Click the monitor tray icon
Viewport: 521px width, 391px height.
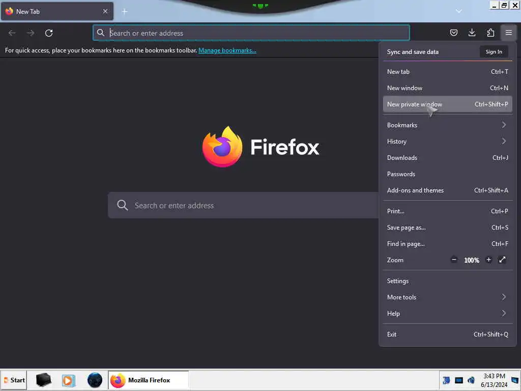[459, 380]
